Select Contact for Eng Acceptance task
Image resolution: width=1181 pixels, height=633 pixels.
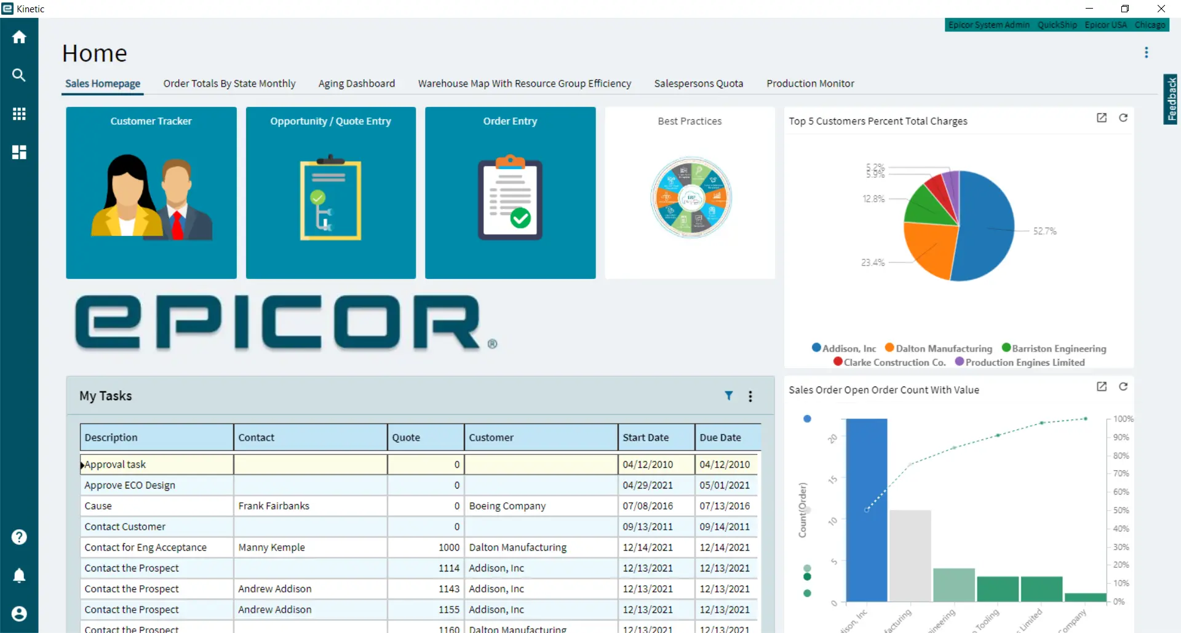tap(420, 548)
